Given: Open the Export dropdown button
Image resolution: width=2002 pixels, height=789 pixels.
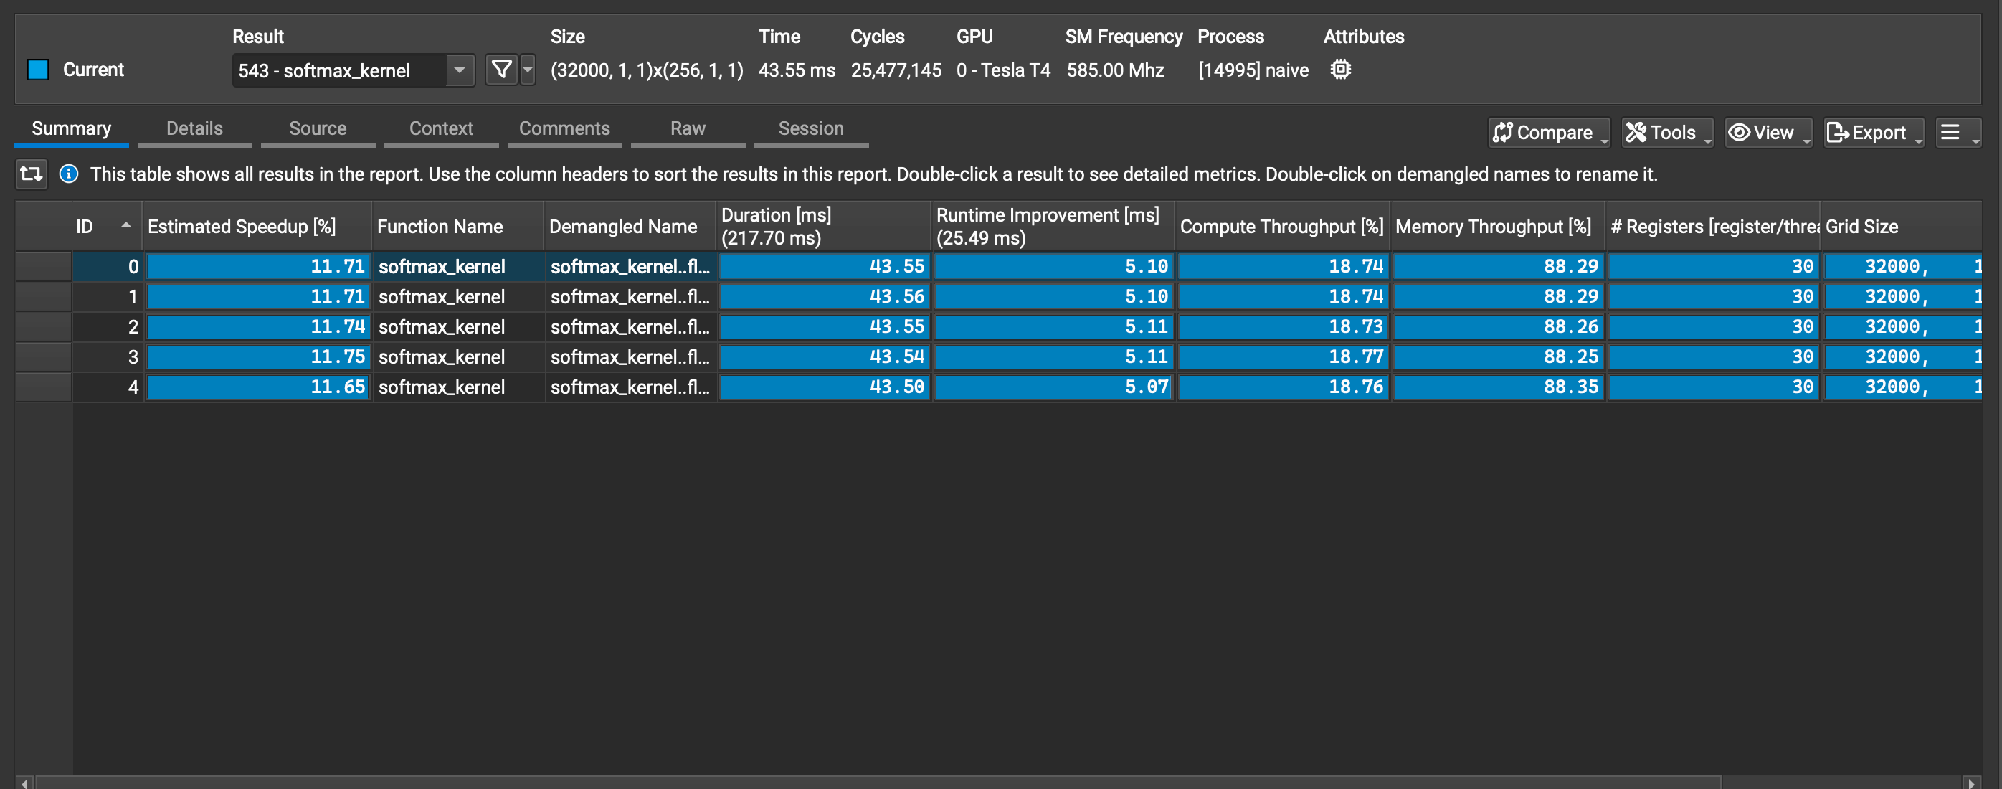Looking at the screenshot, I should [1873, 133].
